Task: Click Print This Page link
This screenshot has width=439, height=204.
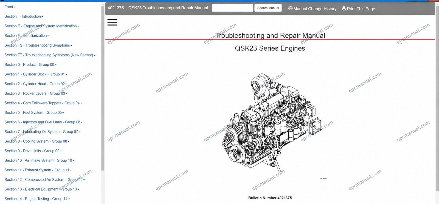Action: (358, 9)
